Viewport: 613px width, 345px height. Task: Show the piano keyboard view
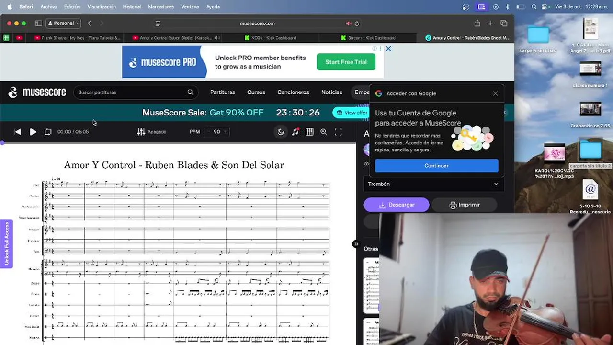point(309,132)
